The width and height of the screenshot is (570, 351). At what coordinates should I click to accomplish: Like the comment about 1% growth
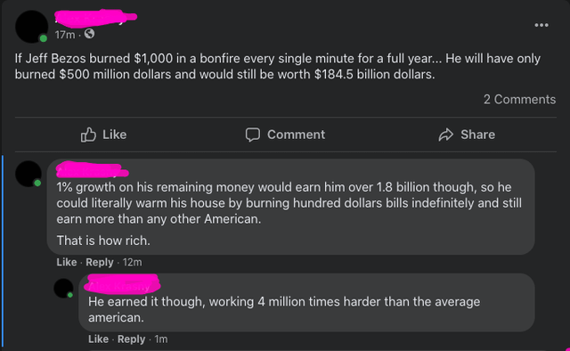pyautogui.click(x=67, y=262)
